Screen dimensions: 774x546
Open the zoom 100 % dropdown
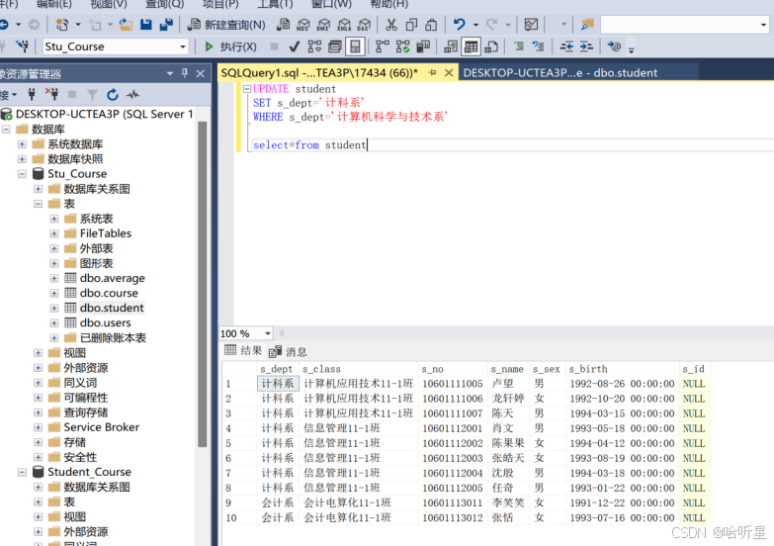(x=267, y=333)
